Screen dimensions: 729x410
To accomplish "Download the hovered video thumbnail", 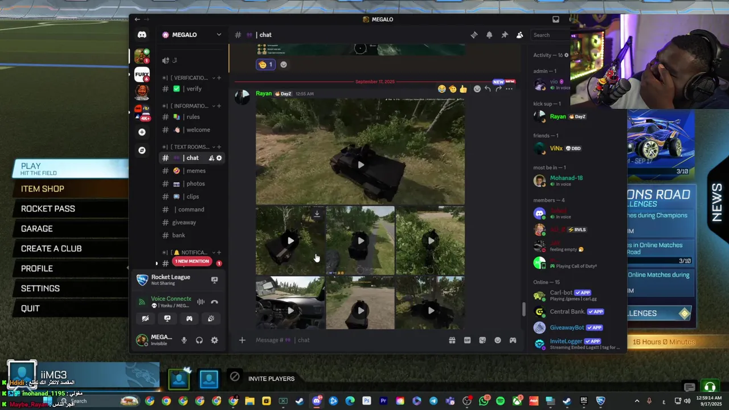I will (317, 214).
